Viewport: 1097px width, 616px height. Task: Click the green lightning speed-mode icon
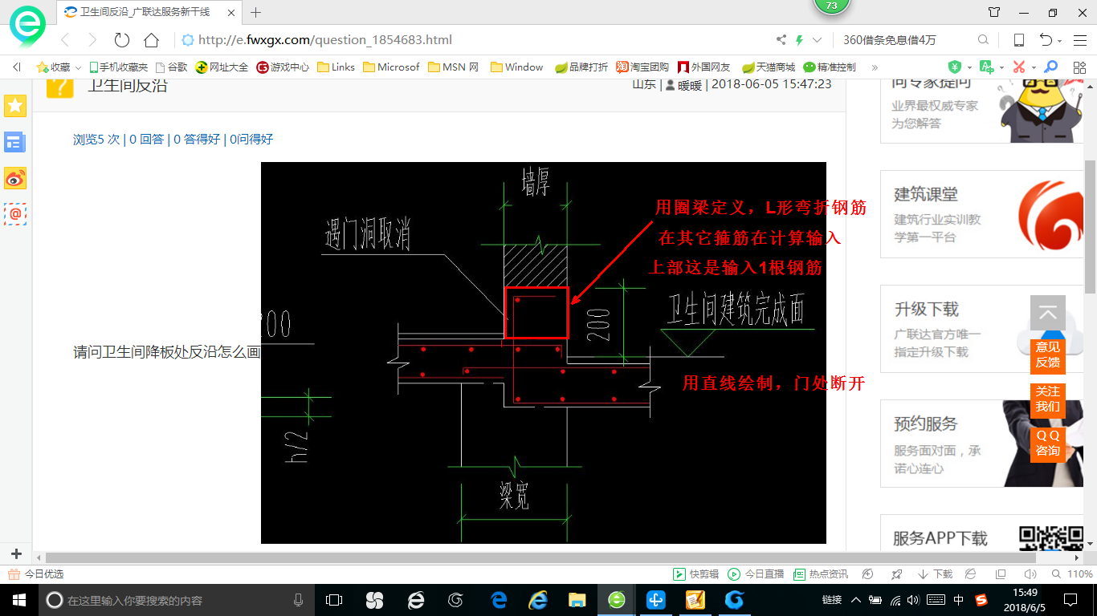(x=799, y=40)
